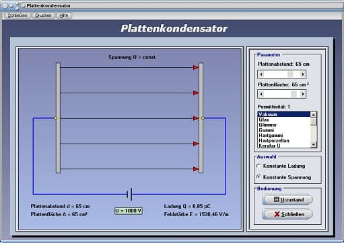Decrease Plattenfläche with left scroll arrow

pos(261,94)
